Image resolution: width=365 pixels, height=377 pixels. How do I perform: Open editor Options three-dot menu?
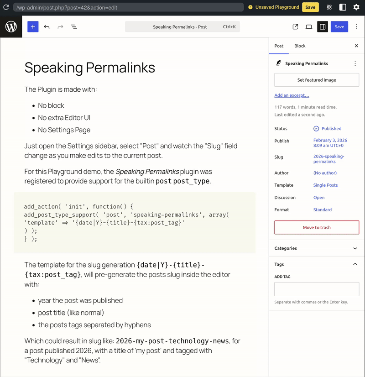[x=357, y=26]
